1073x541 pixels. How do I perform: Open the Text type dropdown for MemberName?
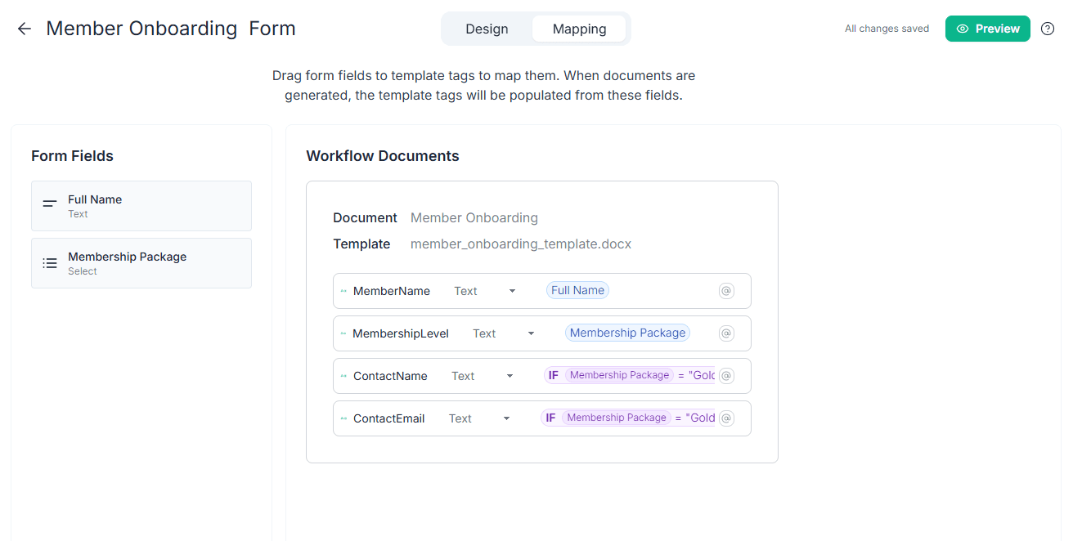(511, 290)
